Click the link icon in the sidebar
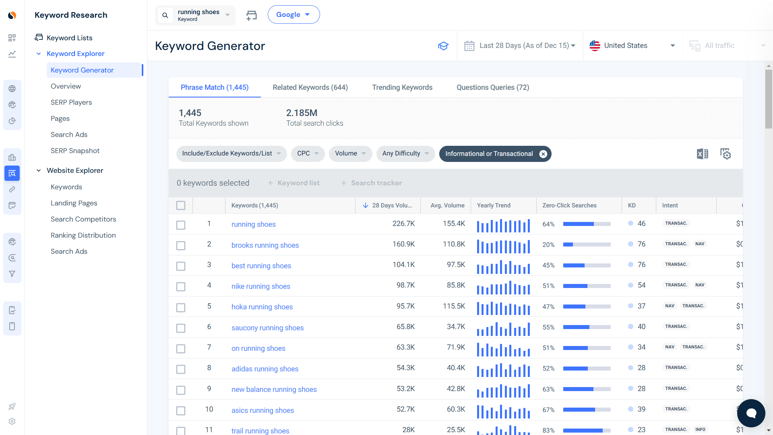The image size is (773, 435). pyautogui.click(x=12, y=189)
